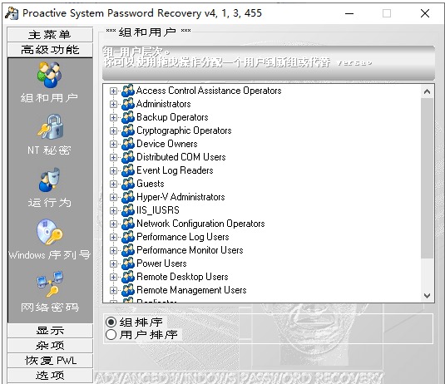Expand the Administrators group node

[x=113, y=104]
